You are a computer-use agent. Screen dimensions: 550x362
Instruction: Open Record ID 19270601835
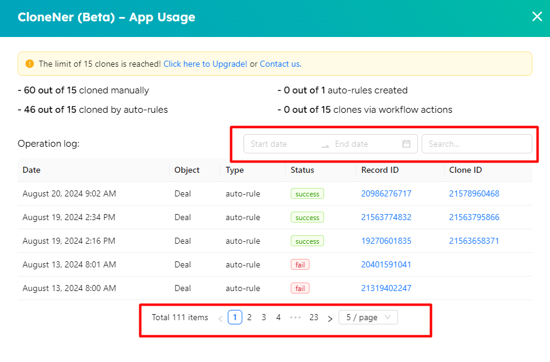[386, 241]
